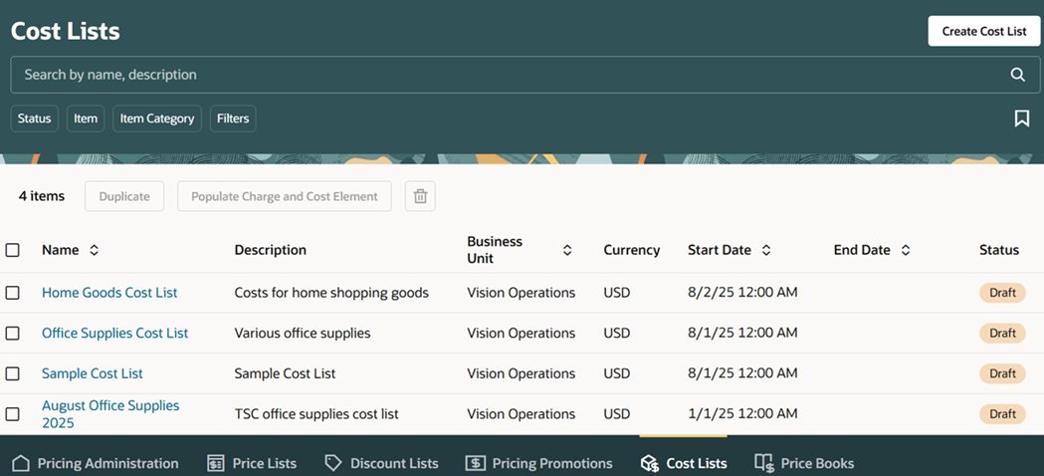Image resolution: width=1044 pixels, height=476 pixels.
Task: Open the Filters chip
Action: click(233, 119)
